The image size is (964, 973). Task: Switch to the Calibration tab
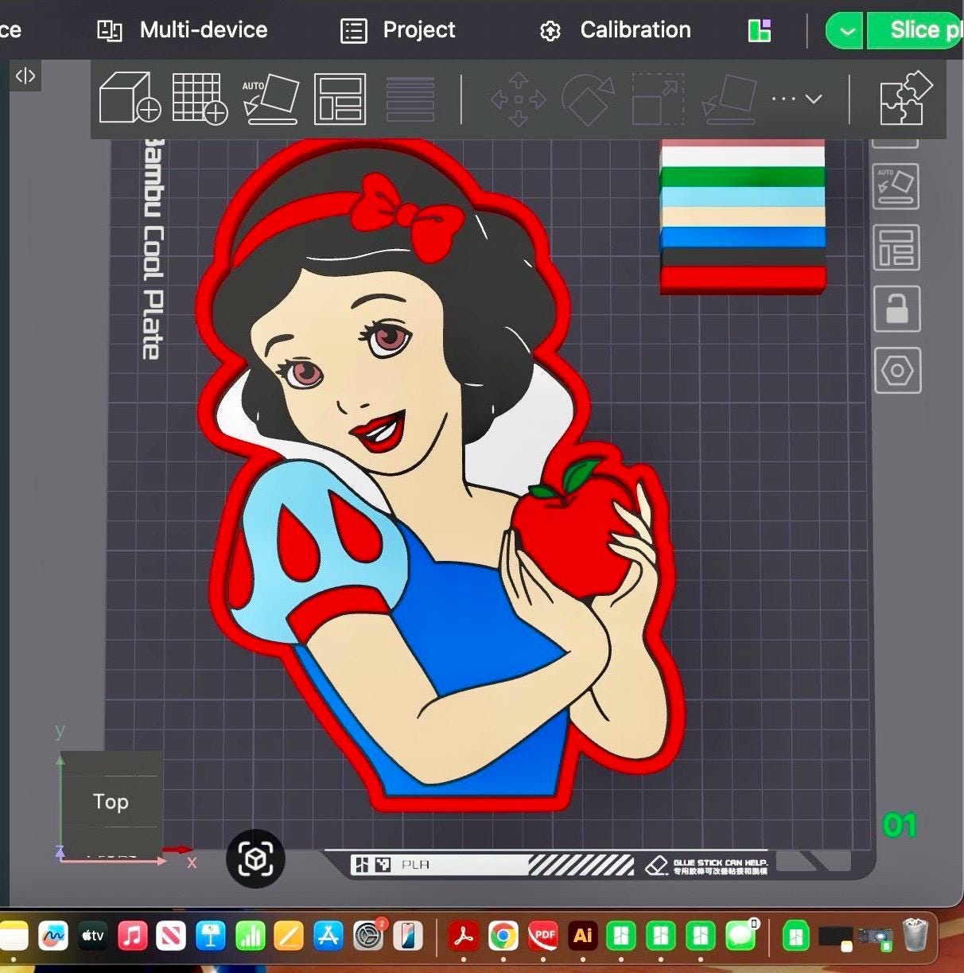pyautogui.click(x=616, y=30)
